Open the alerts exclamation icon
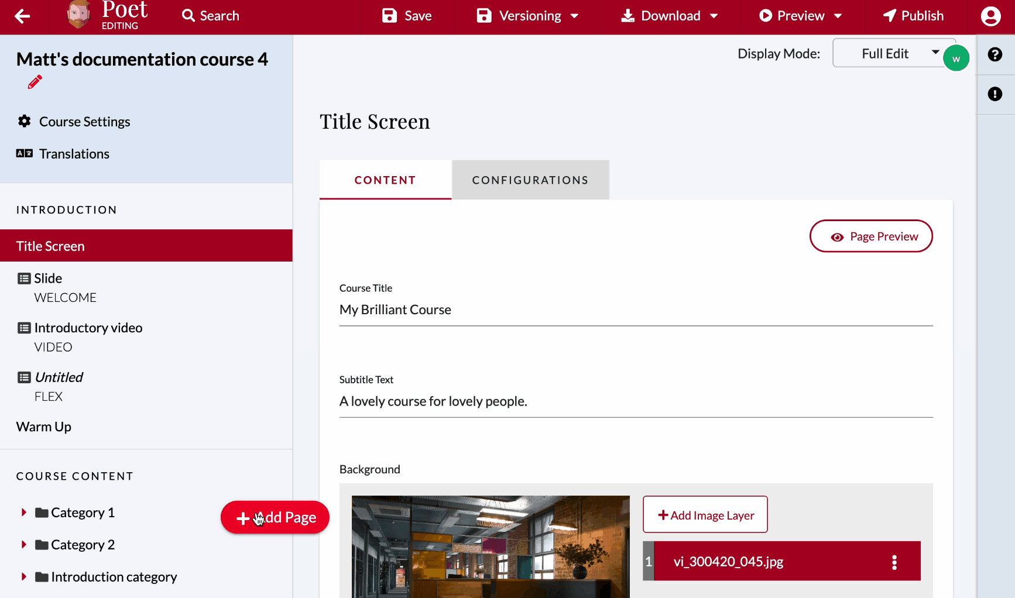 tap(995, 94)
